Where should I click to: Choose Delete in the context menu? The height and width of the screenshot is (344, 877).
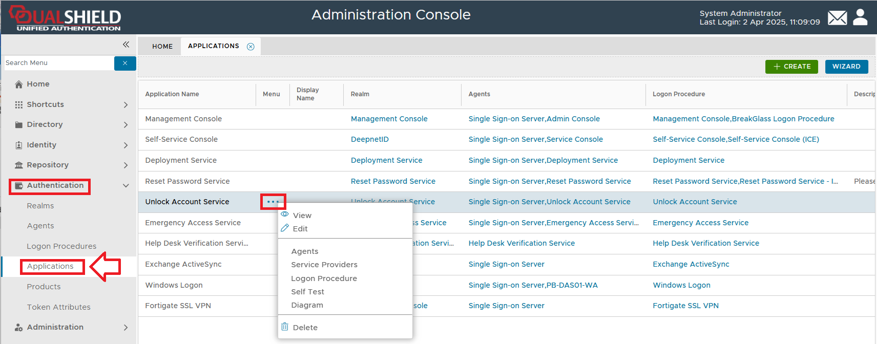(x=305, y=328)
